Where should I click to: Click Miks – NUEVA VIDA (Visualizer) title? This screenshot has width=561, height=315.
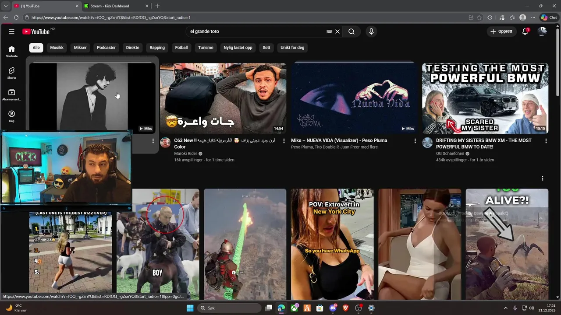coord(339,140)
